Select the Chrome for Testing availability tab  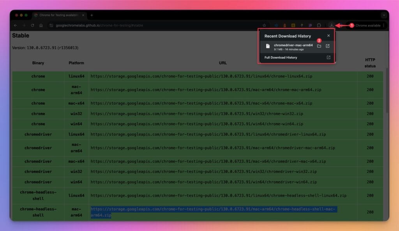[x=58, y=15]
